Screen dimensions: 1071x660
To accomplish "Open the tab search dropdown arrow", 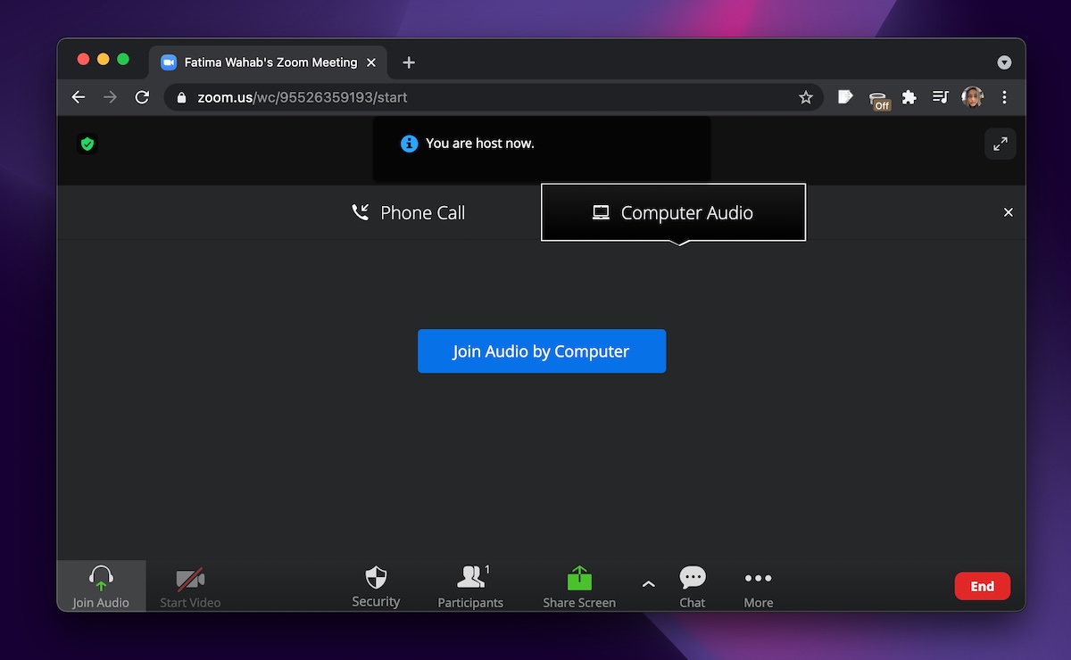I will (1004, 62).
